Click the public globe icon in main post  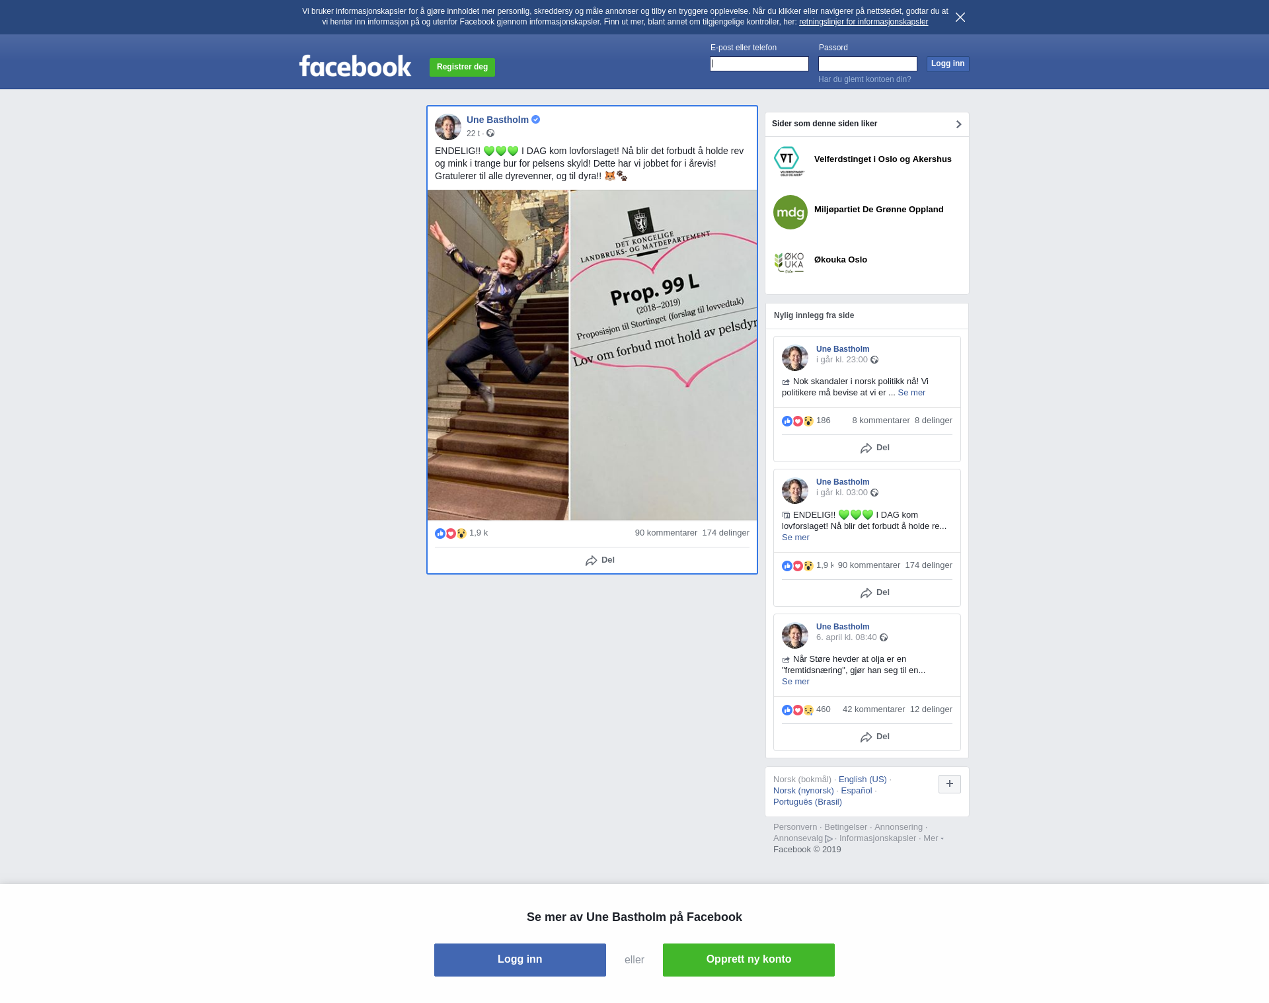pos(490,133)
